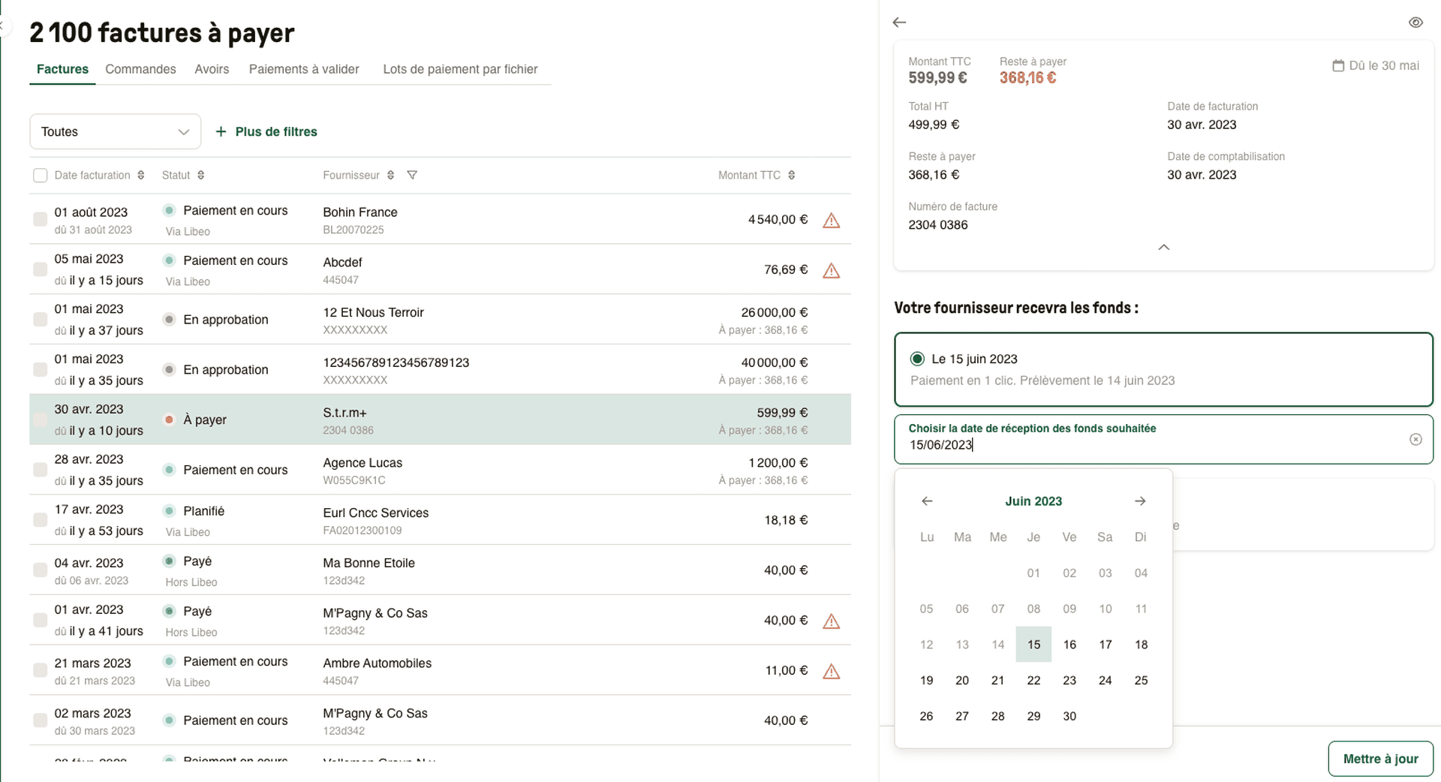Pick 22 in the June calendar
Screen dimensions: 1441x782
click(1033, 681)
